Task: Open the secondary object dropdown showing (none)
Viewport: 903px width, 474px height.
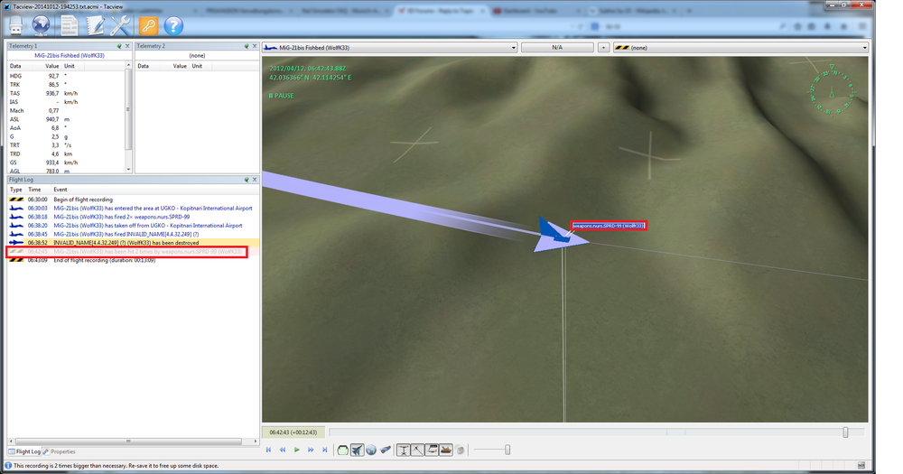Action: (740, 48)
